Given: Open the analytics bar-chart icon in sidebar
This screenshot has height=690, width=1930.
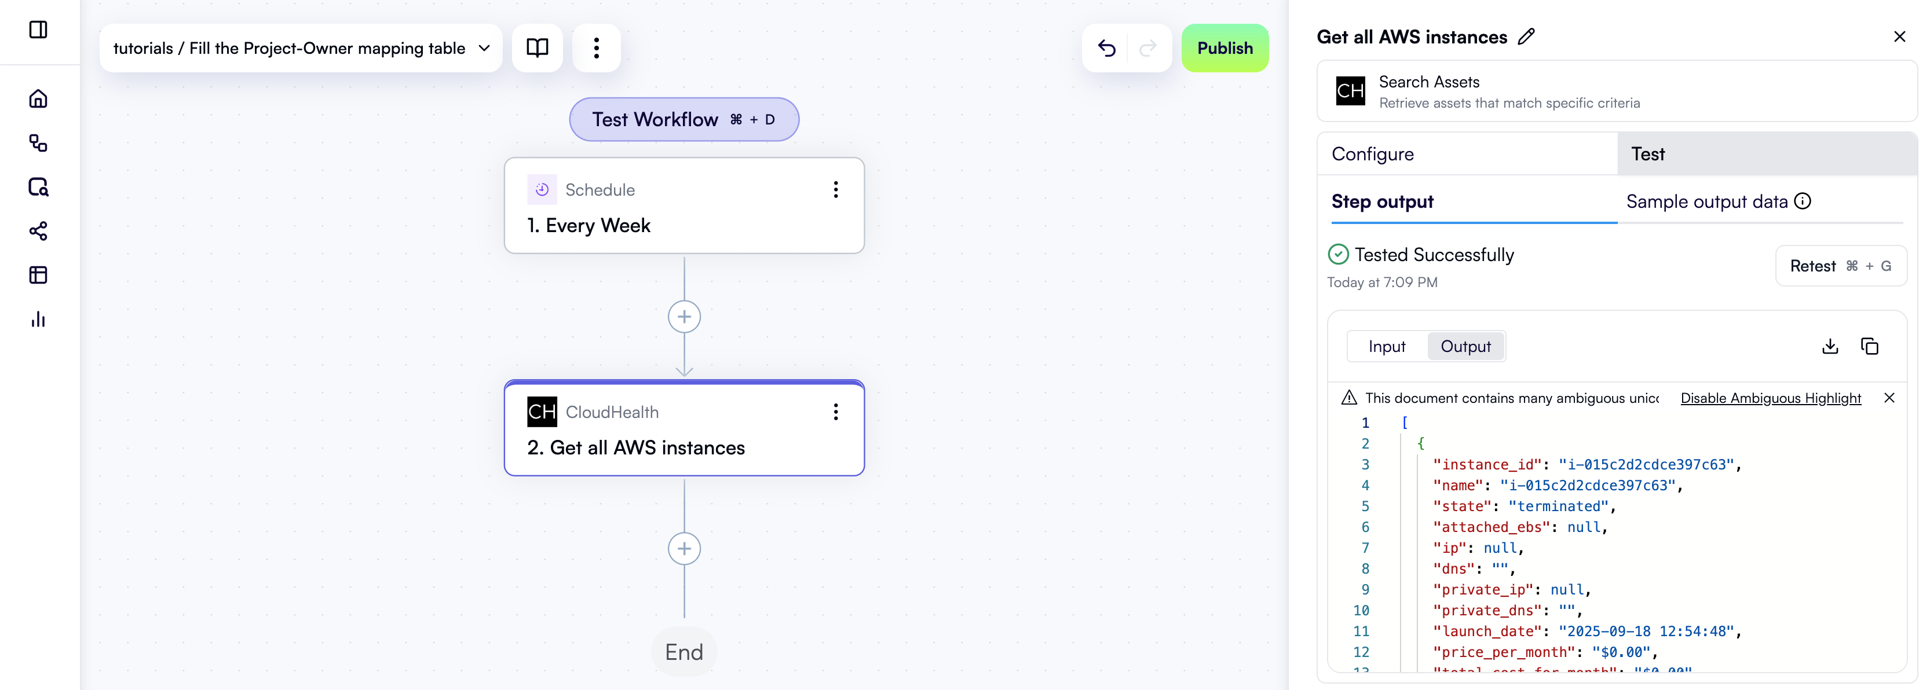Looking at the screenshot, I should tap(39, 320).
